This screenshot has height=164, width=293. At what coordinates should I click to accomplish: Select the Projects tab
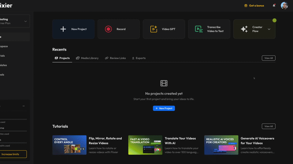click(x=62, y=58)
